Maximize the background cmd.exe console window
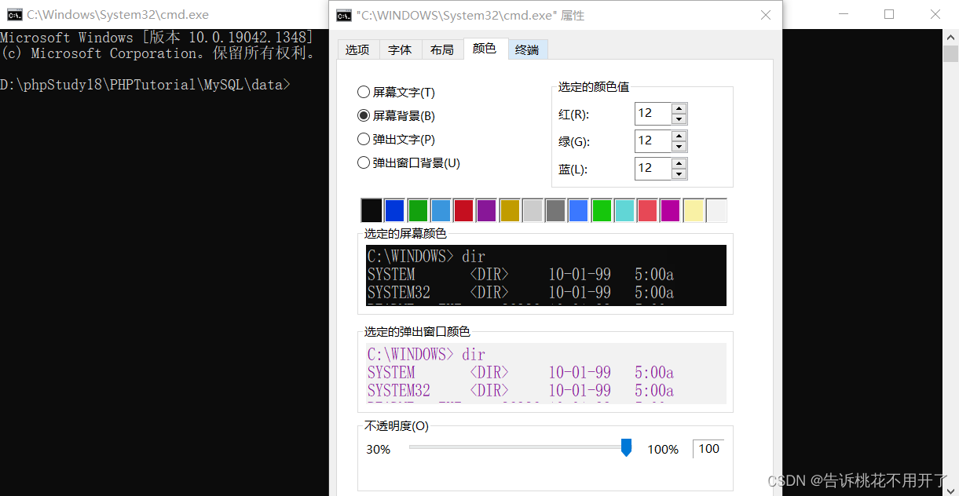 click(889, 14)
